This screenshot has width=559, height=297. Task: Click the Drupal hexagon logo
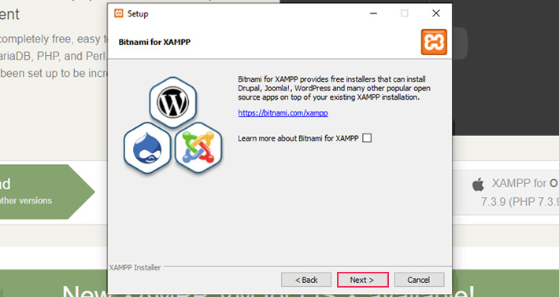point(147,148)
